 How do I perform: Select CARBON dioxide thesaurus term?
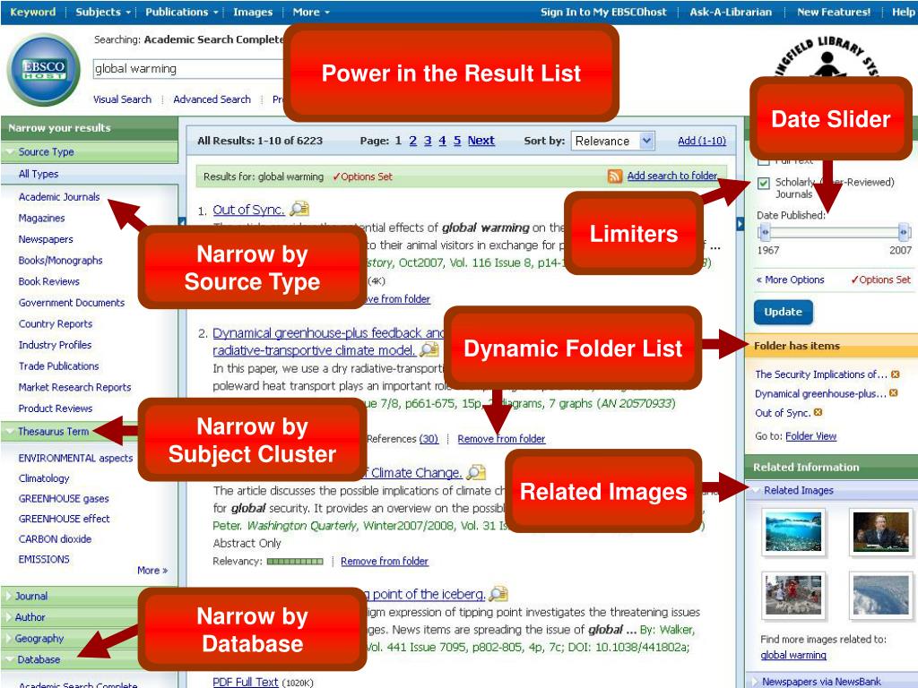pos(55,538)
